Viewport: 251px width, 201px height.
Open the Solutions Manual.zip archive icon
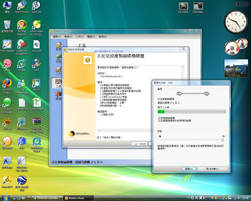point(36,125)
